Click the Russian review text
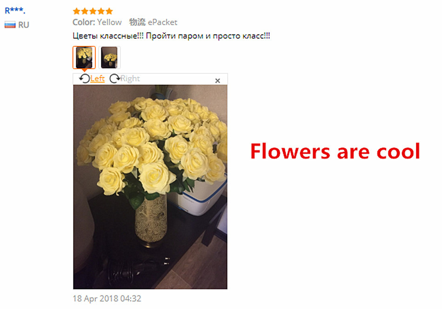Viewport: 442px width, 309px height. click(x=171, y=36)
